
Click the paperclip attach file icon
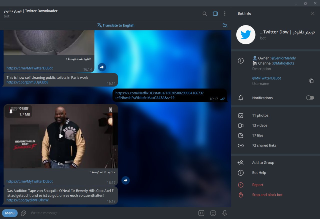[23, 213]
